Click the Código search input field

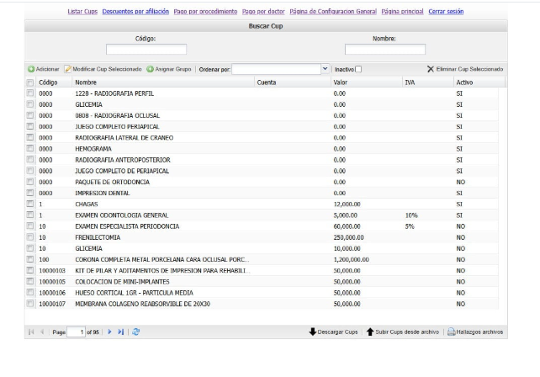tap(146, 50)
